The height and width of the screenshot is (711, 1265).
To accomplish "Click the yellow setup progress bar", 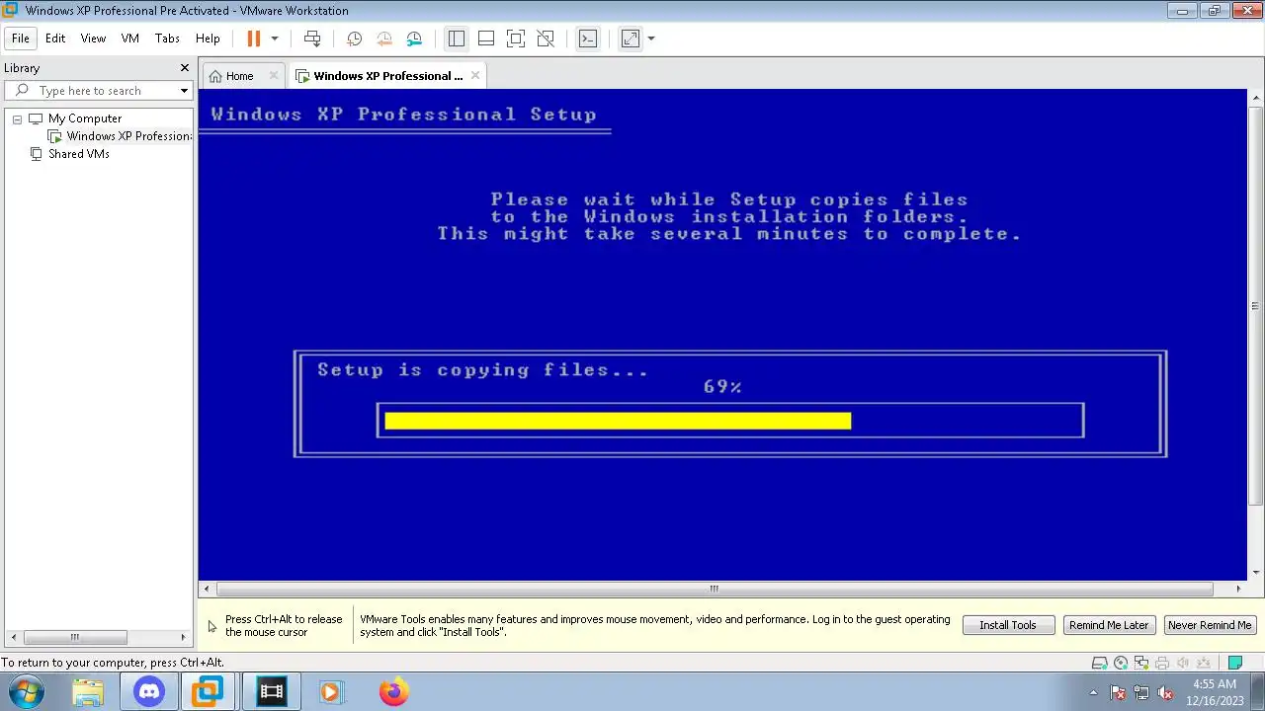I will pos(618,421).
